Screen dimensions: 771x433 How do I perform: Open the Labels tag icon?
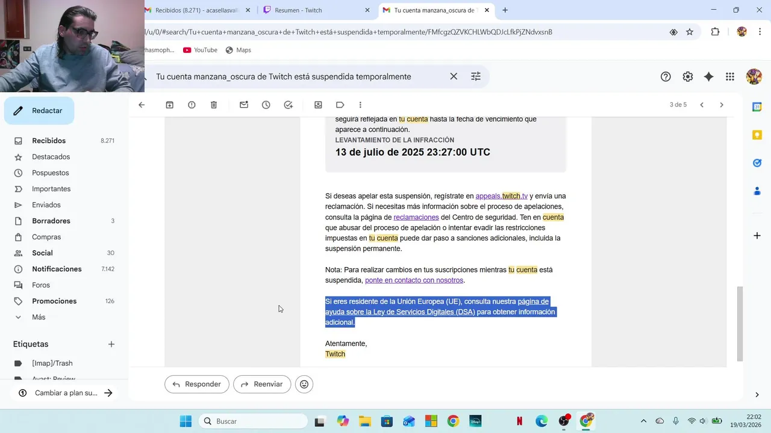coord(340,105)
